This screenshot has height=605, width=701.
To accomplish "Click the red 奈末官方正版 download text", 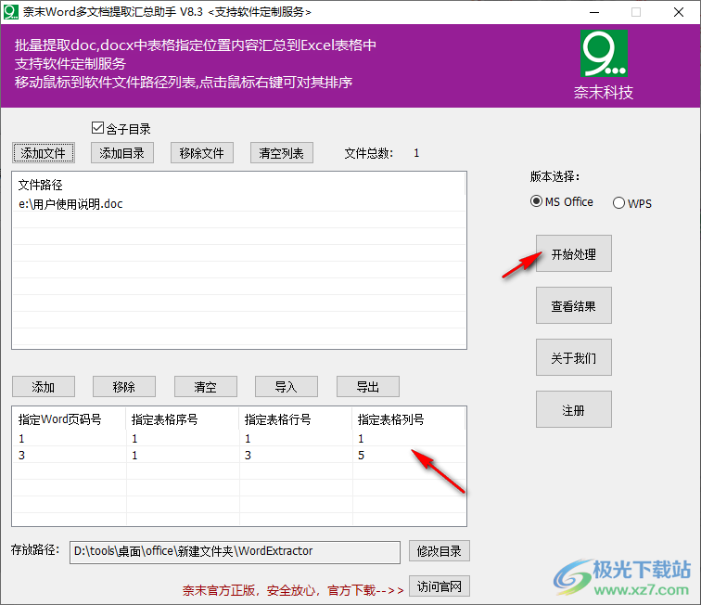I will [293, 590].
